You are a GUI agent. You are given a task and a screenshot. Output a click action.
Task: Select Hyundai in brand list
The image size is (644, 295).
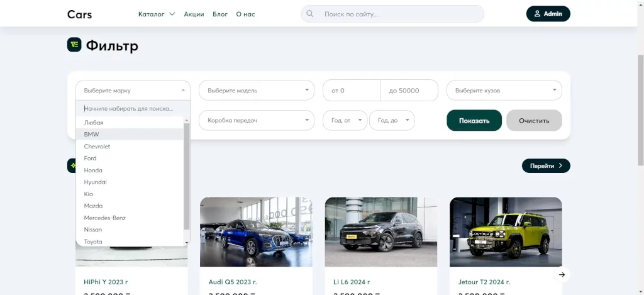130,182
